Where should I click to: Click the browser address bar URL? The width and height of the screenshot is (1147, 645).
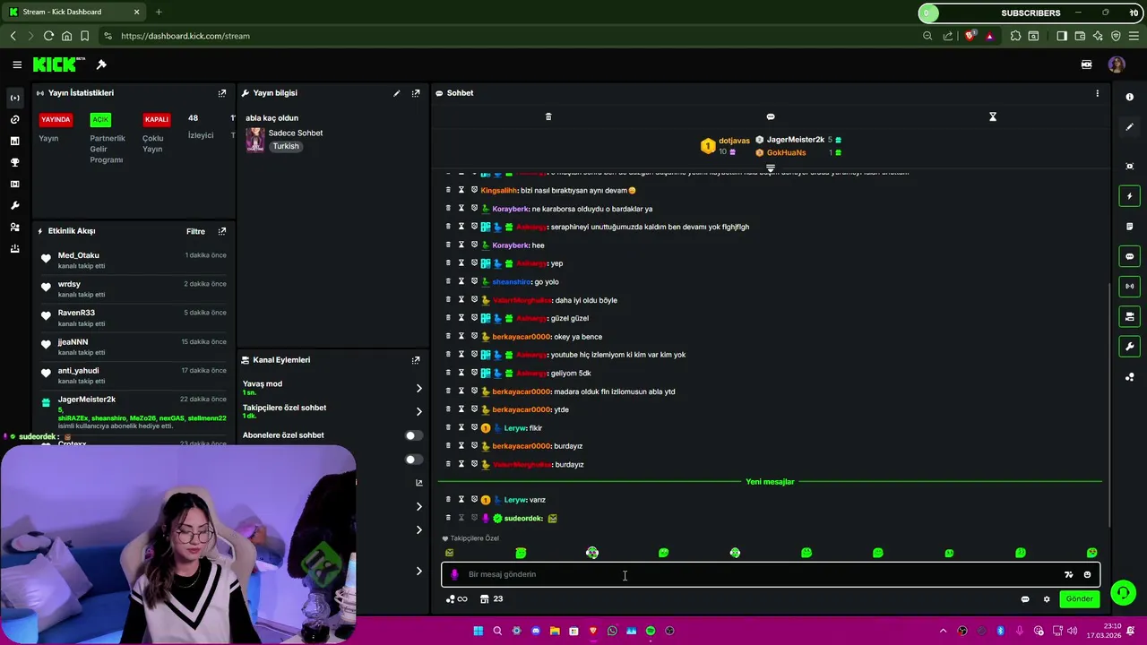tap(185, 36)
